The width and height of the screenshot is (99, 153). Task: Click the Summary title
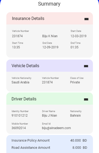click(x=49, y=4)
